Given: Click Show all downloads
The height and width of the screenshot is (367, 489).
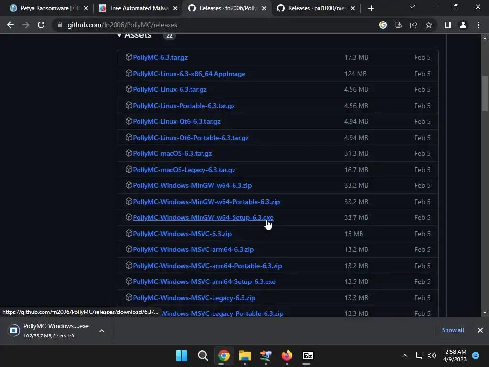Looking at the screenshot, I should pos(453,330).
